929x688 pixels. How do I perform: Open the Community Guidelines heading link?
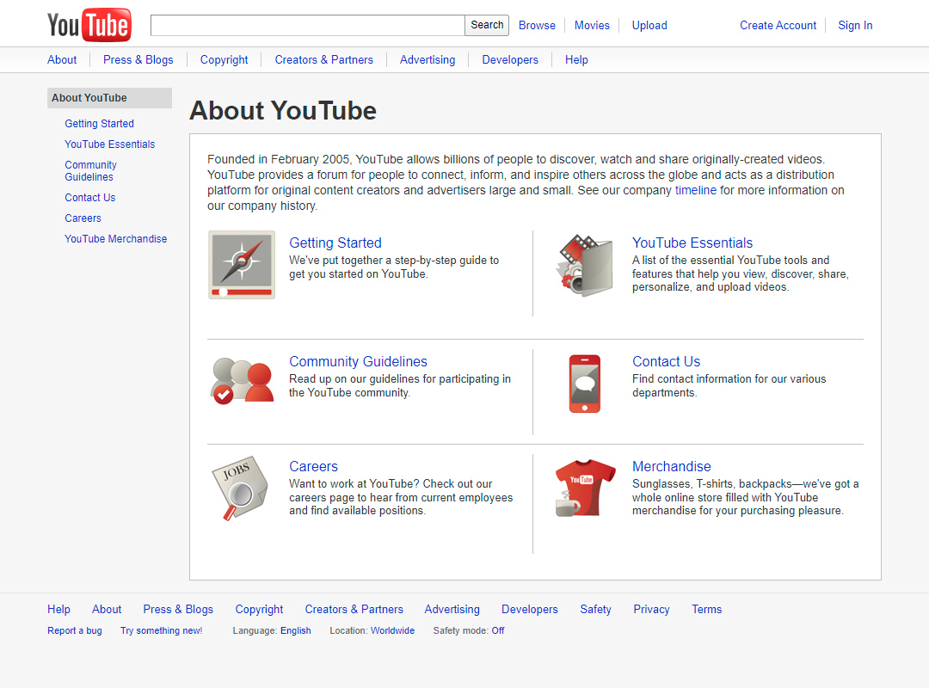pyautogui.click(x=358, y=361)
